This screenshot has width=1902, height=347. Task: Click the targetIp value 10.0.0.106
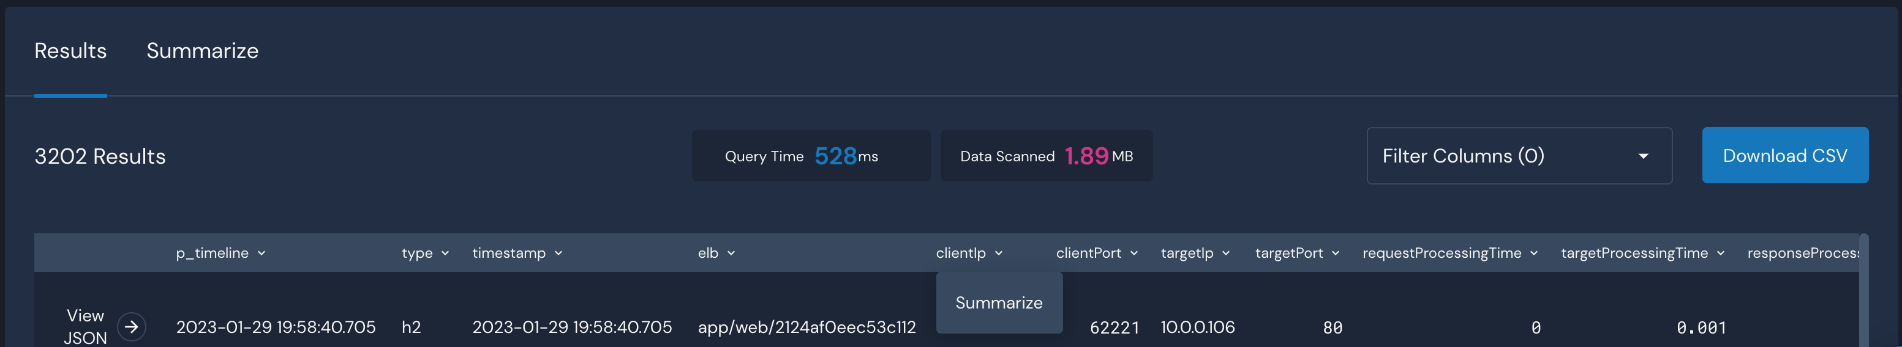pyautogui.click(x=1197, y=327)
